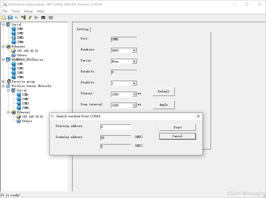Open the Setup menu
This screenshot has width=266, height=198.
[x=28, y=11]
